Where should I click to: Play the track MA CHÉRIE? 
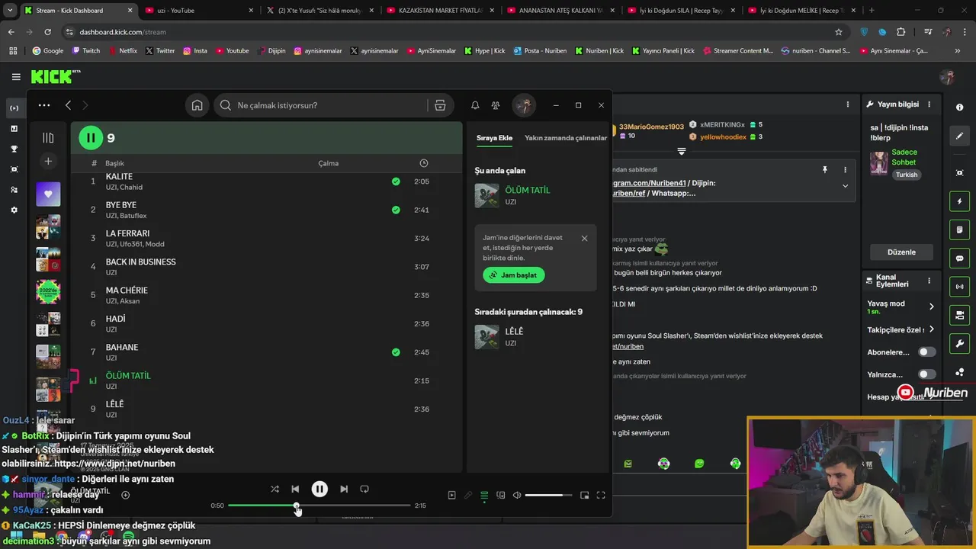coord(127,291)
